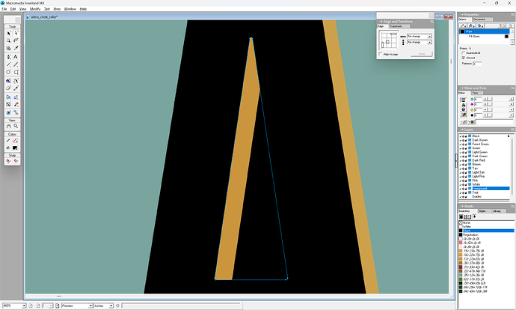Image resolution: width=516 pixels, height=310 pixels.
Task: Click the Apply button in Align panel
Action: pyautogui.click(x=422, y=54)
